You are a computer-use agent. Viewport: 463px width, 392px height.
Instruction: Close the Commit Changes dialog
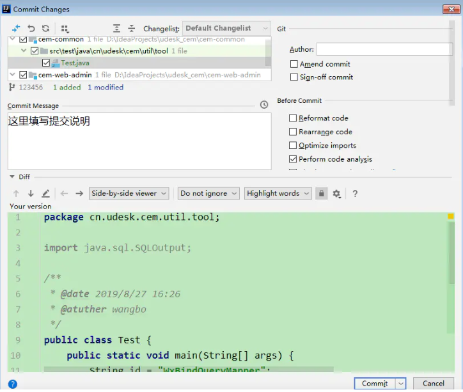pos(451,10)
